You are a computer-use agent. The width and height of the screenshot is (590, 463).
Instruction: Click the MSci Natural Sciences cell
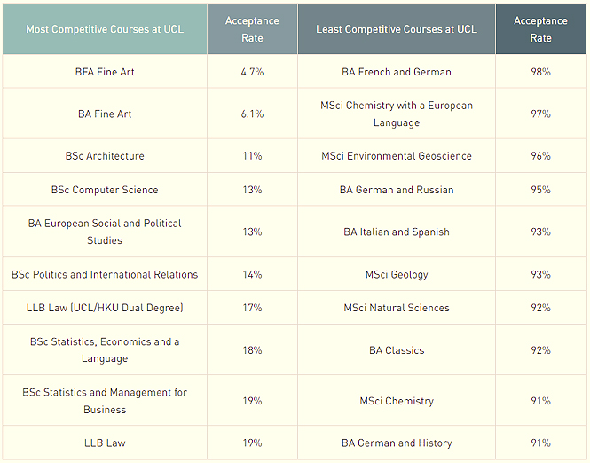[396, 308]
